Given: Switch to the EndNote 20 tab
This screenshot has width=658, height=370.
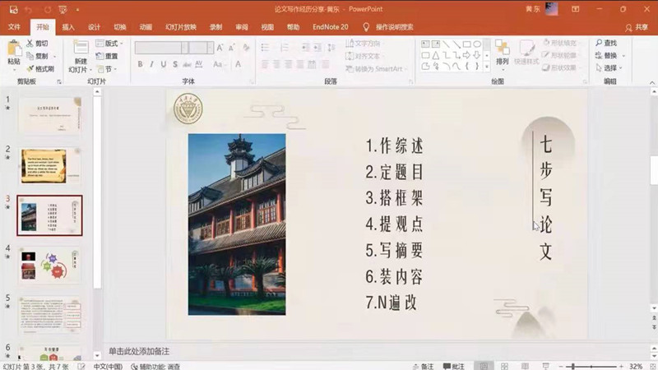Looking at the screenshot, I should (x=330, y=27).
